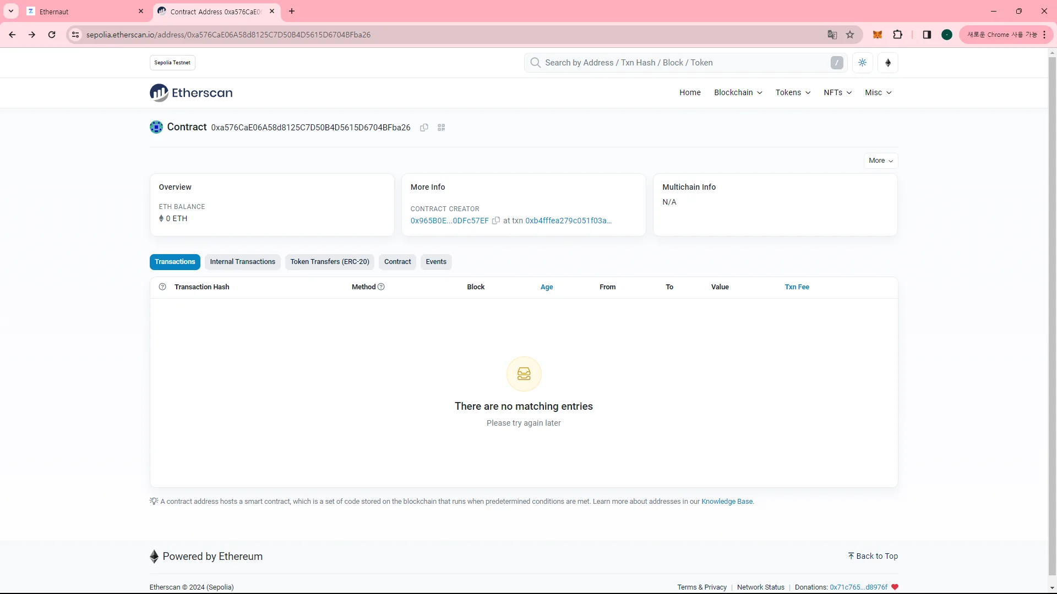This screenshot has height=594, width=1057.
Task: Open the More dropdown button
Action: [x=881, y=161]
